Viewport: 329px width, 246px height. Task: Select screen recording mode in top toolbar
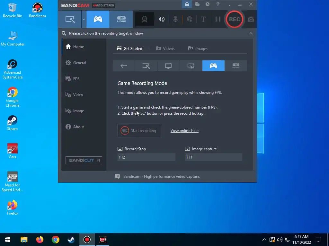click(x=70, y=19)
